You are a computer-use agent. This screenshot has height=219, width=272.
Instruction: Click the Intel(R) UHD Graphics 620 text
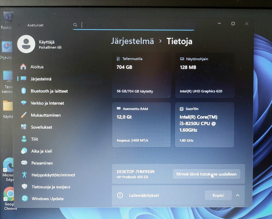[201, 91]
